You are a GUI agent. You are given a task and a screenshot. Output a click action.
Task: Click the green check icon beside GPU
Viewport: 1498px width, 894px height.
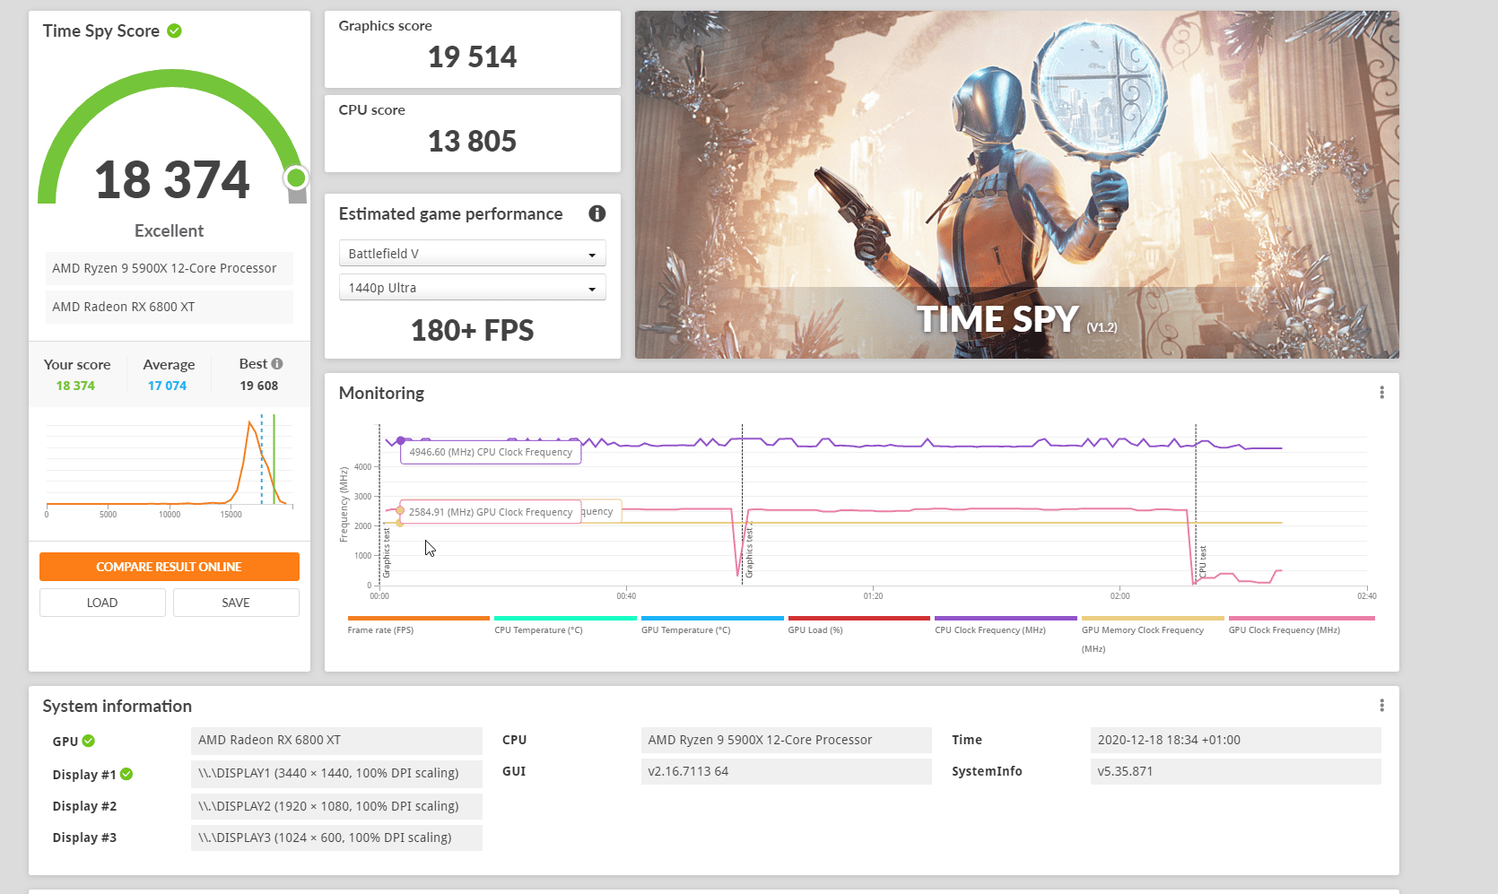click(89, 741)
